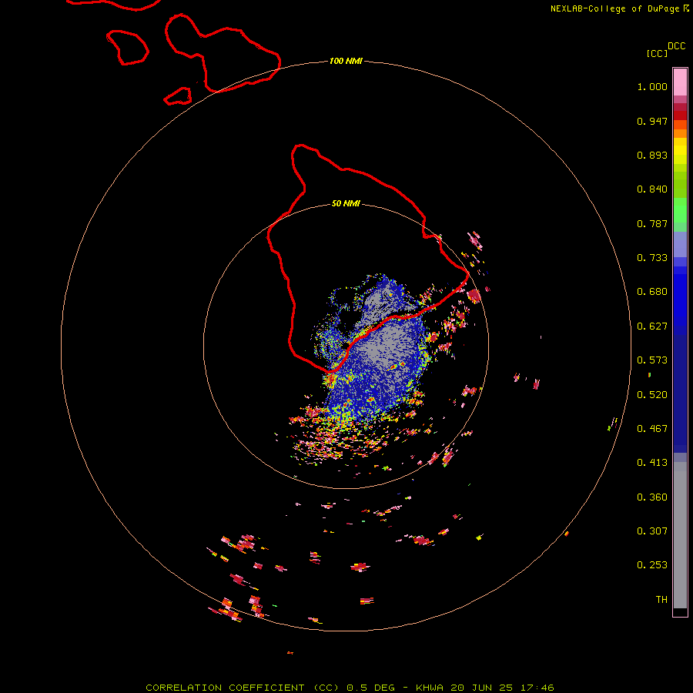Select the 0.893 scale value

click(652, 155)
